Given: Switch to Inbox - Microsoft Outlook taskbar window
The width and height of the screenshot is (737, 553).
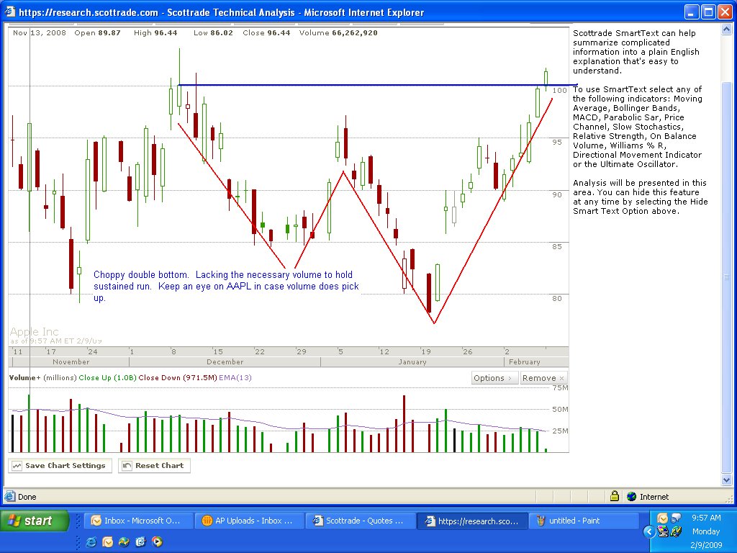Looking at the screenshot, I should [x=139, y=521].
